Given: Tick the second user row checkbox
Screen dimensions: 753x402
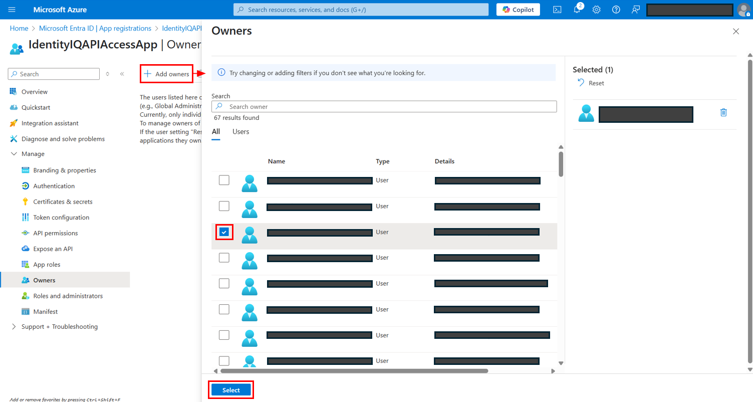Looking at the screenshot, I should coord(224,206).
